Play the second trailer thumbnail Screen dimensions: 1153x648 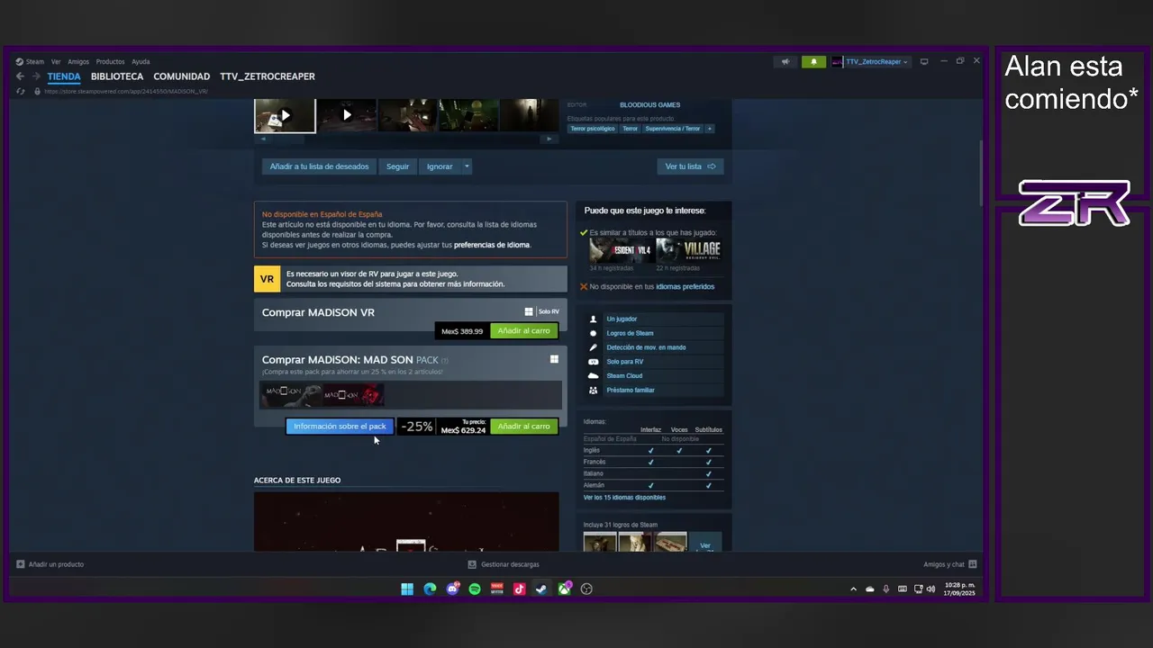click(347, 115)
